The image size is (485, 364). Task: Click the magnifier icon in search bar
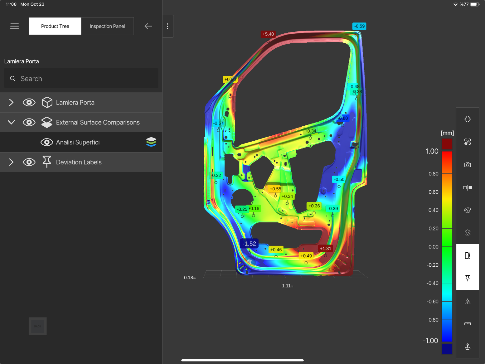pyautogui.click(x=13, y=79)
